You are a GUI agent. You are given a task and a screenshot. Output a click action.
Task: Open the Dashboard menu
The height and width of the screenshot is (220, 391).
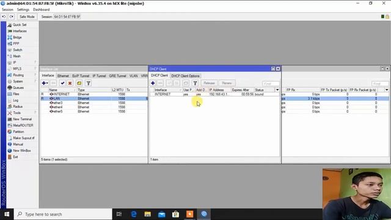point(41,10)
